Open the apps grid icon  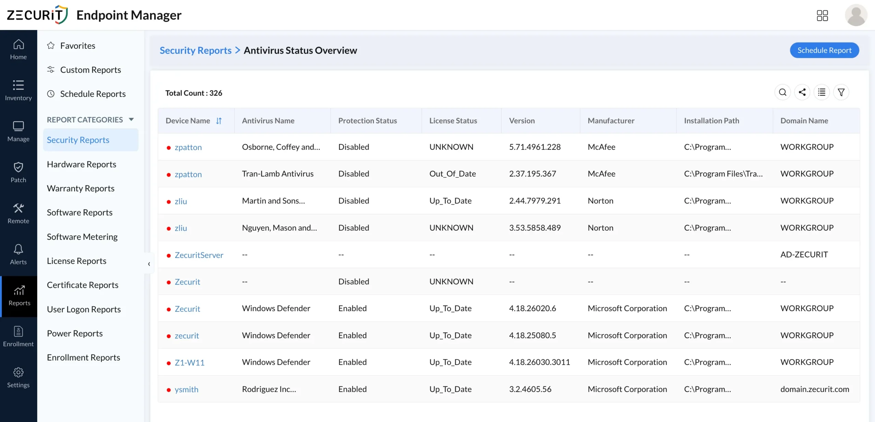click(x=822, y=15)
